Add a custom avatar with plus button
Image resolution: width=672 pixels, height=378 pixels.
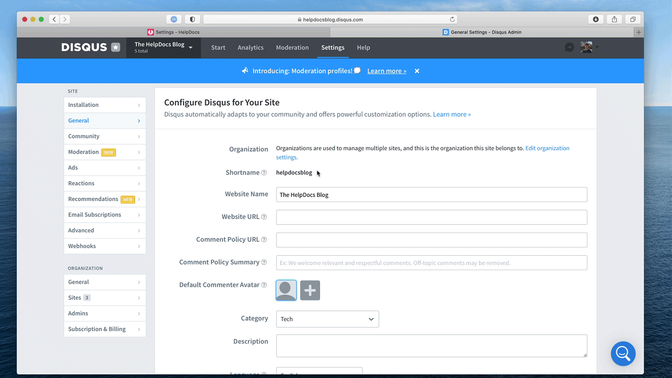tap(310, 290)
